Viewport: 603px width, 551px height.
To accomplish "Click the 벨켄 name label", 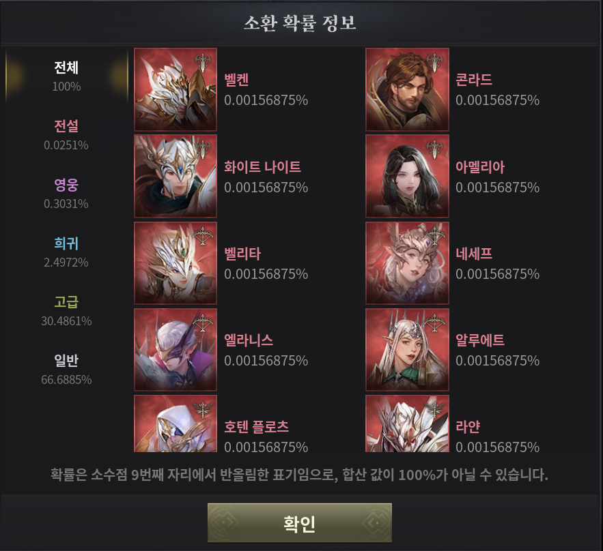I will [x=236, y=80].
